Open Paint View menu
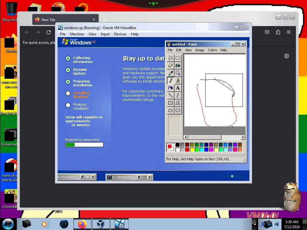 (188, 50)
